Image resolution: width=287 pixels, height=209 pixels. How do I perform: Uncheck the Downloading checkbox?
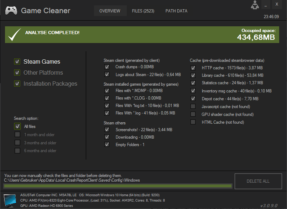point(107,137)
